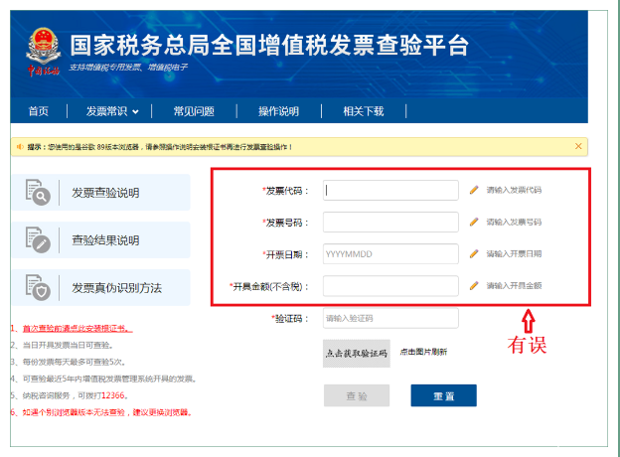
Task: Click the pencil icon beside 请输入开具金额
Action: 474,285
